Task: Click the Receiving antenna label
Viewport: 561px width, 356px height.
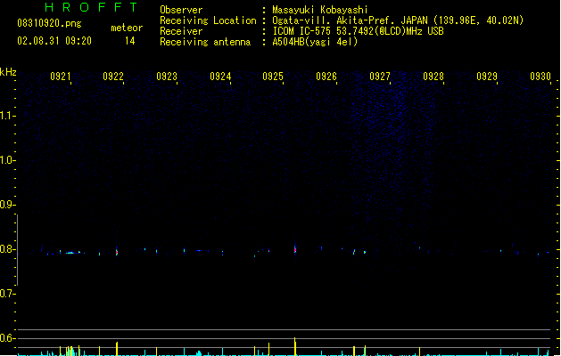Action: tap(205, 42)
